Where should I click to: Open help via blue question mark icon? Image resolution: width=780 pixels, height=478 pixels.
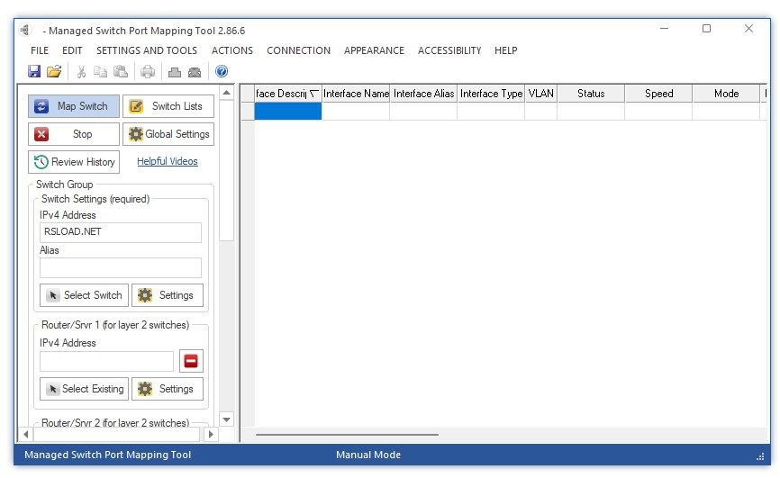coord(222,71)
